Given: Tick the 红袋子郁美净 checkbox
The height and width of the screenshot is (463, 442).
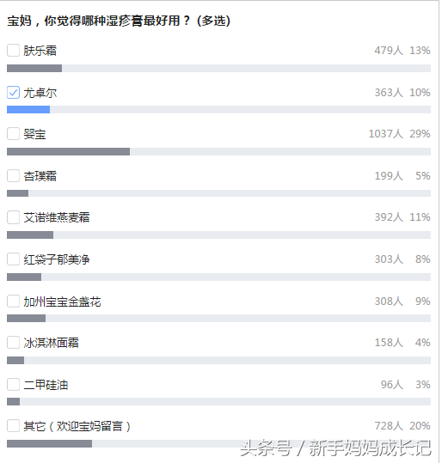Looking at the screenshot, I should point(13,259).
